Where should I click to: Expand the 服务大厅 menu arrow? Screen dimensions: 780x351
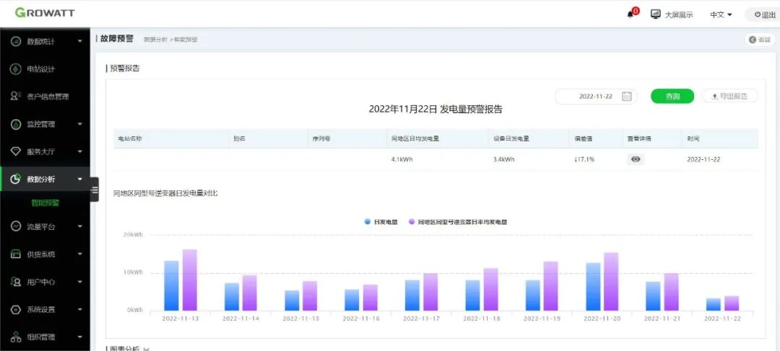pos(80,151)
